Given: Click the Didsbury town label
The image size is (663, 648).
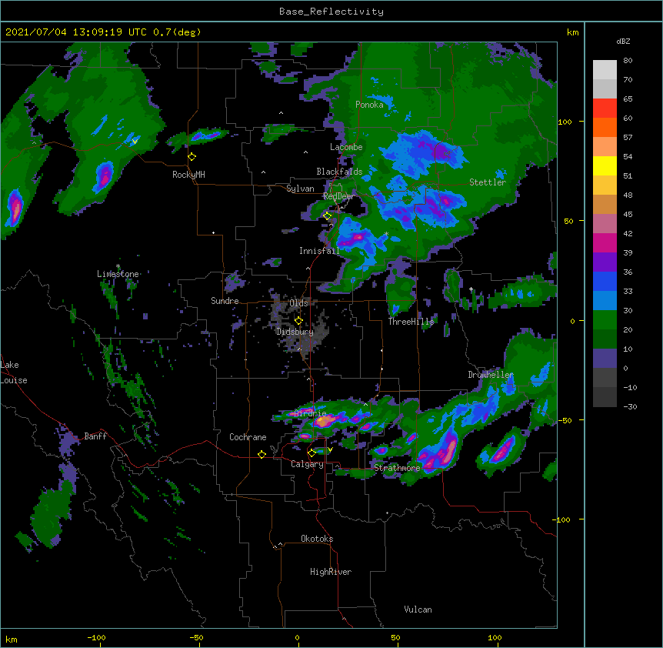Looking at the screenshot, I should pos(295,332).
